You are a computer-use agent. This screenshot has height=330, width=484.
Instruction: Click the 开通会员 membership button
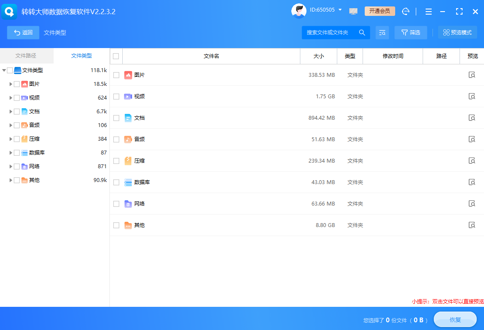[379, 12]
